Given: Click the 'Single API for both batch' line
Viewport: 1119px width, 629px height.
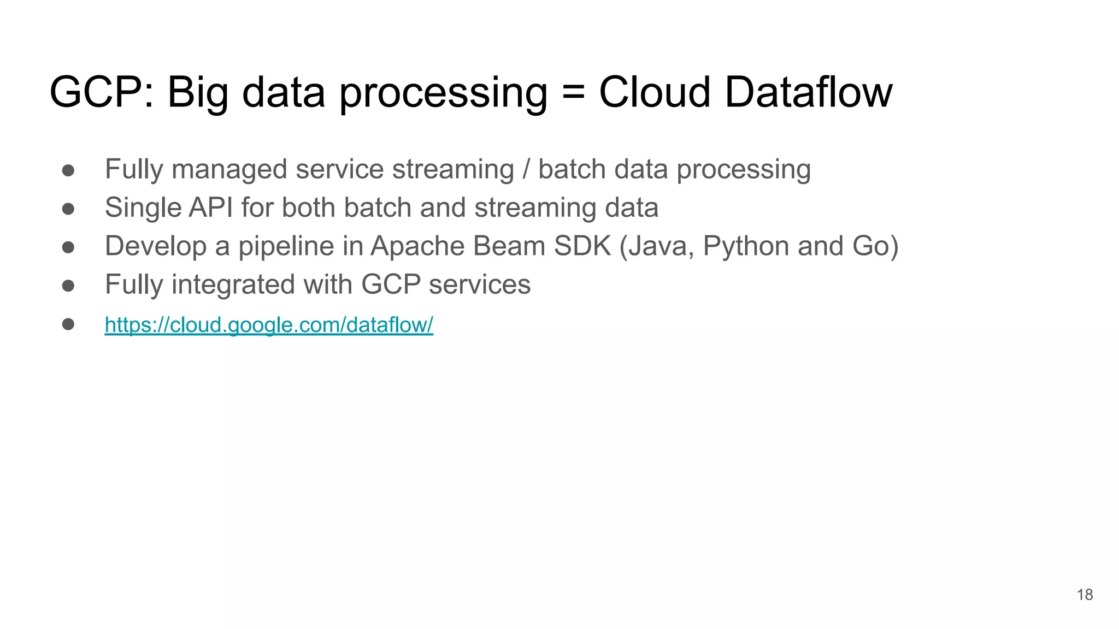Looking at the screenshot, I should 381,208.
